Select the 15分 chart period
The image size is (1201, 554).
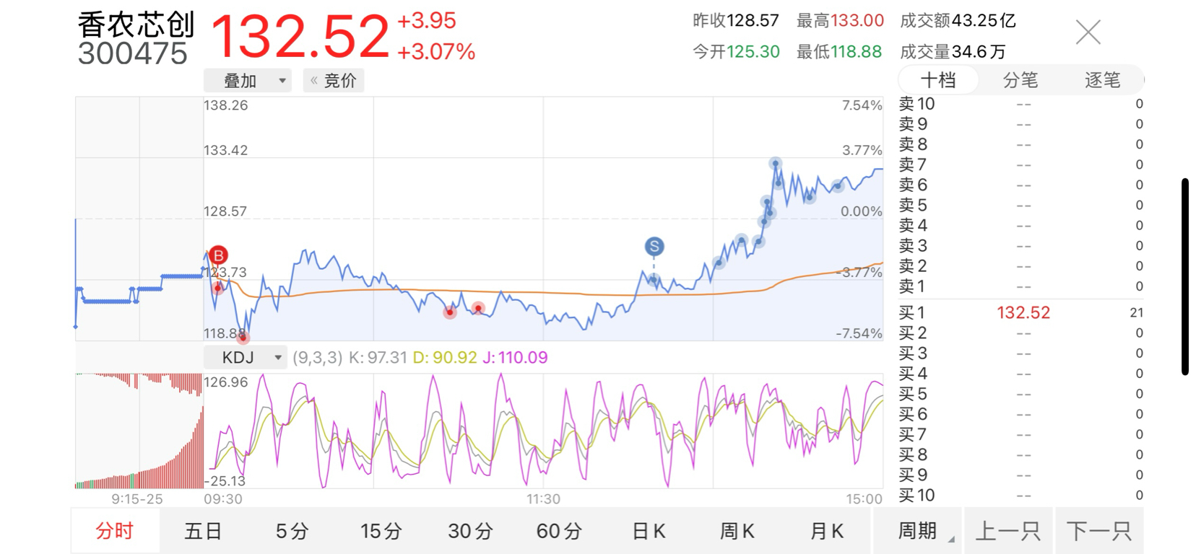click(381, 531)
